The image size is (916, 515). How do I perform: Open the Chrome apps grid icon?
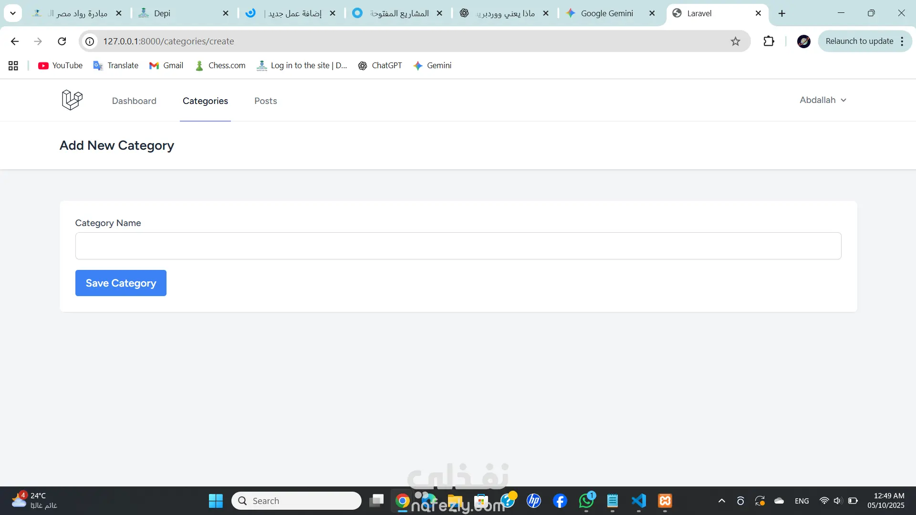pos(13,66)
